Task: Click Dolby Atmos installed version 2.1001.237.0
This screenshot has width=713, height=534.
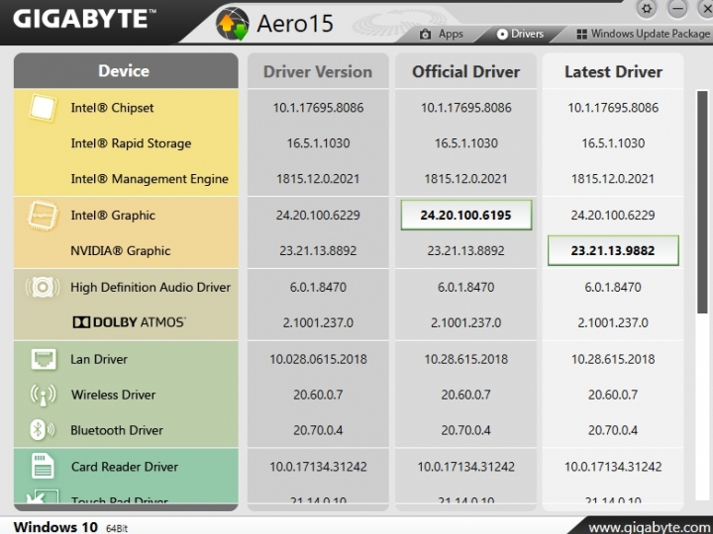Action: pyautogui.click(x=318, y=322)
